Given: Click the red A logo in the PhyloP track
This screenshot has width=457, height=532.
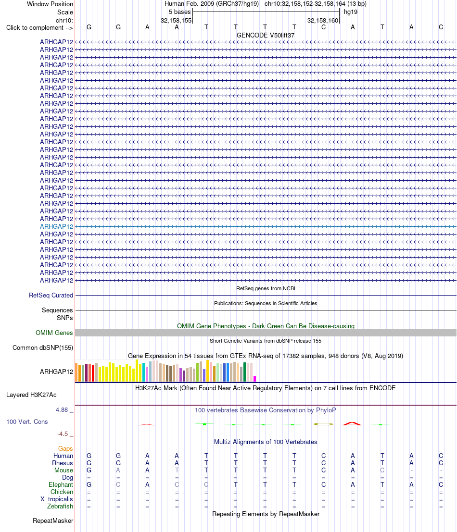Looking at the screenshot, I should pyautogui.click(x=352, y=423).
